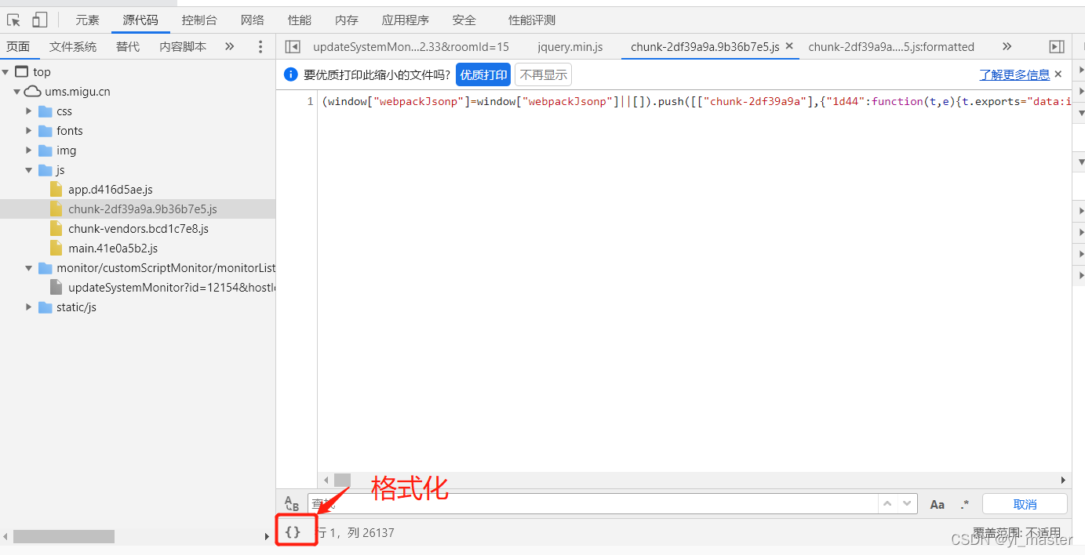Focus the 查找 search input field
The width and height of the screenshot is (1085, 555).
(592, 504)
